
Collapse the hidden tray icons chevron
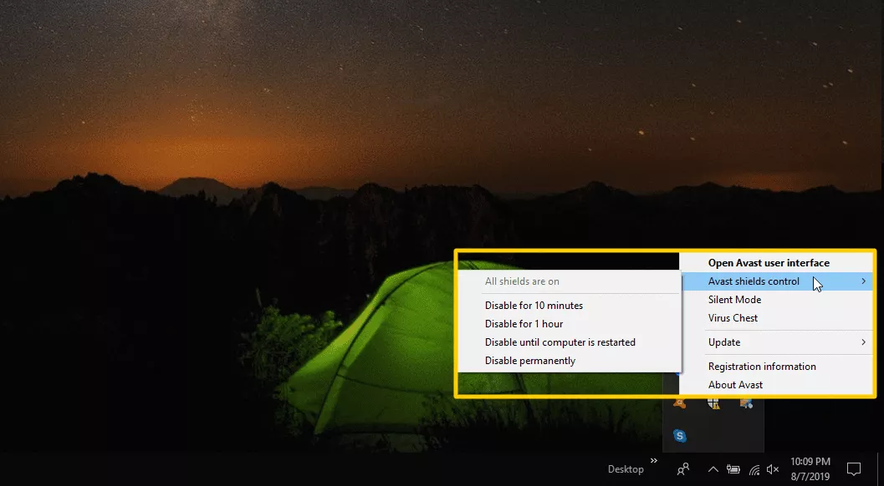click(x=713, y=469)
